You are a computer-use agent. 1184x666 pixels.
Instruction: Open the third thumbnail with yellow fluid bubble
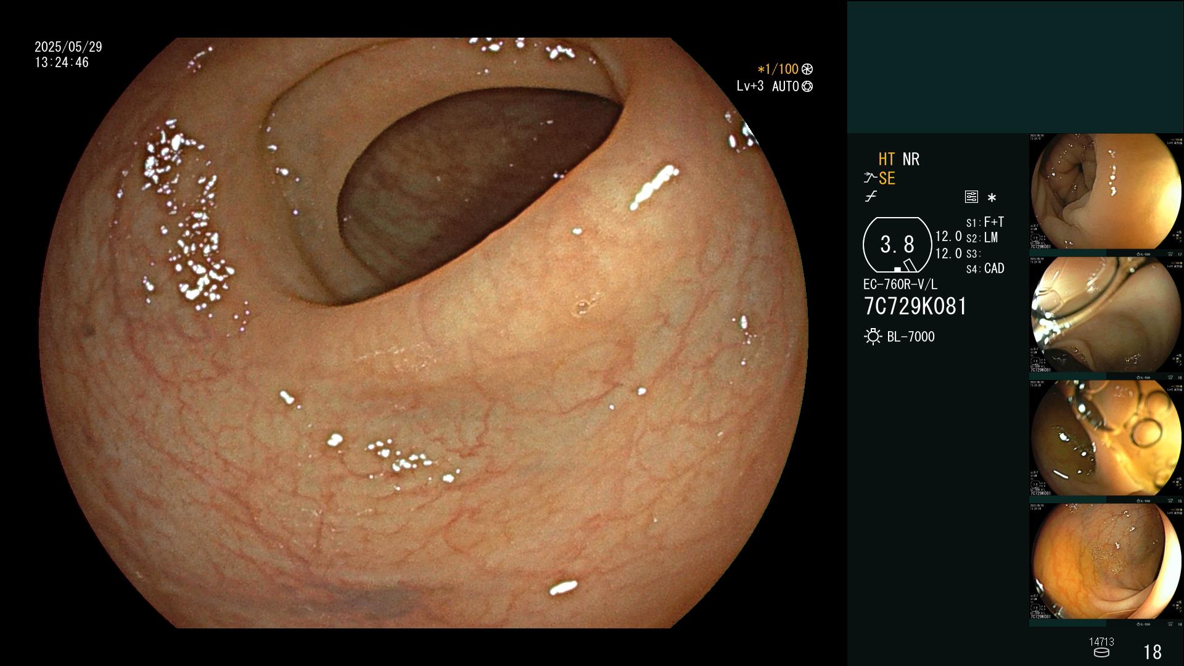point(1106,438)
